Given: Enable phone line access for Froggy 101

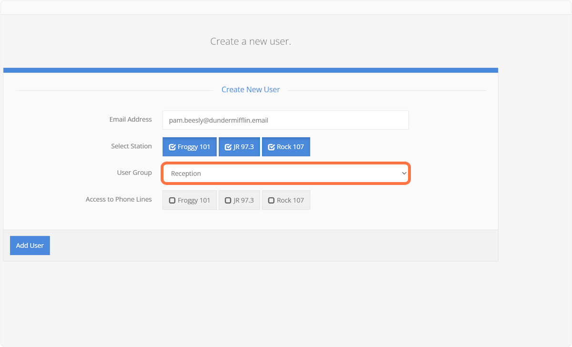Looking at the screenshot, I should pos(189,200).
